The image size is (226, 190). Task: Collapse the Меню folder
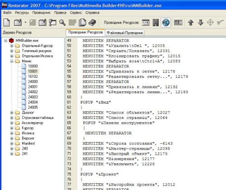point(12,61)
